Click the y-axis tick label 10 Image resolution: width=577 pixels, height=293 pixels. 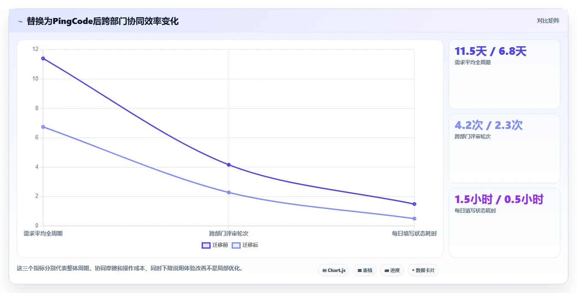coord(36,79)
